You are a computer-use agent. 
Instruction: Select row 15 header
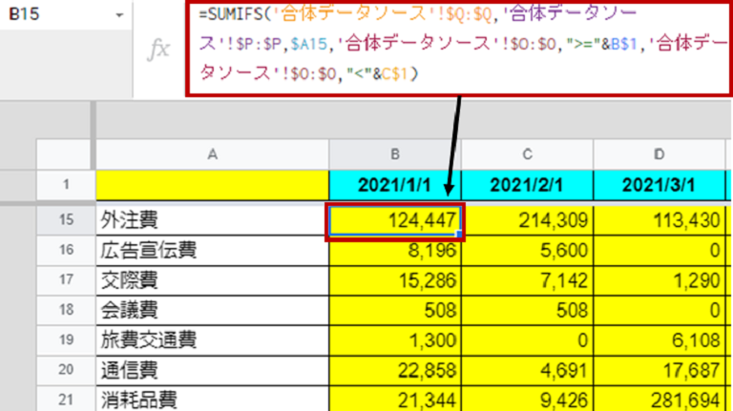click(x=66, y=220)
